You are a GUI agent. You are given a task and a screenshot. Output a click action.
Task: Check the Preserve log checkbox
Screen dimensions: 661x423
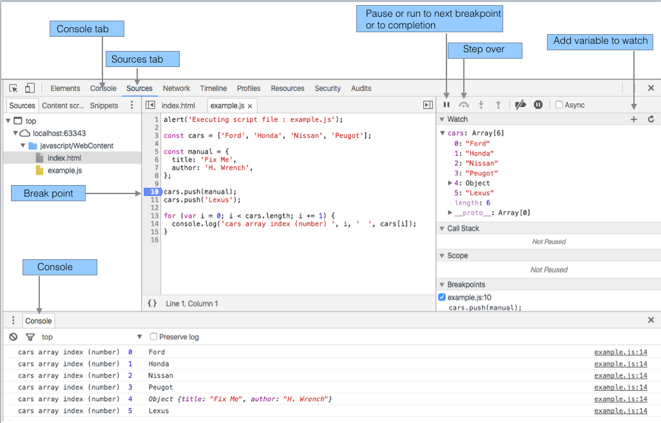[x=153, y=337]
